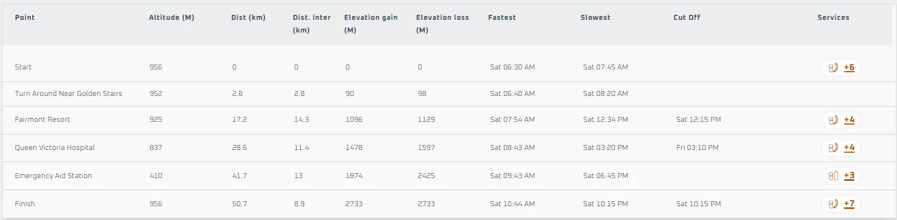This screenshot has height=220, width=897.
Task: Click the food icon in the Start row
Action: (833, 67)
